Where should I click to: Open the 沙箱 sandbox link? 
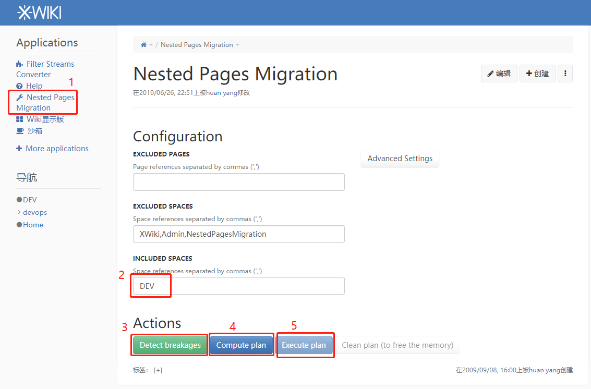(x=34, y=131)
